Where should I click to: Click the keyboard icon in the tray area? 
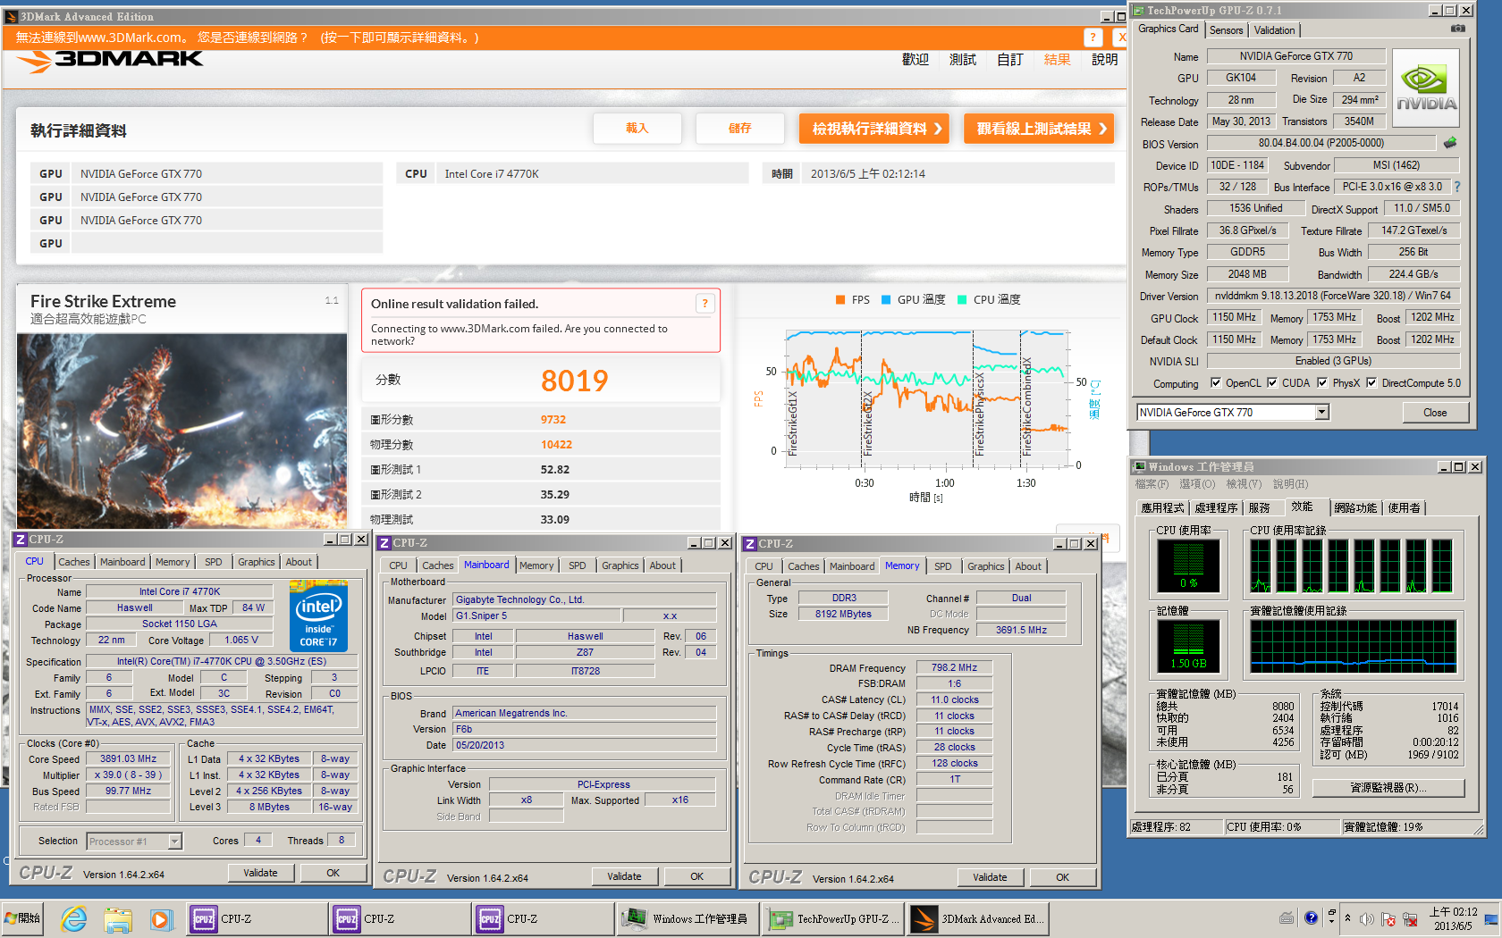pyautogui.click(x=1287, y=917)
